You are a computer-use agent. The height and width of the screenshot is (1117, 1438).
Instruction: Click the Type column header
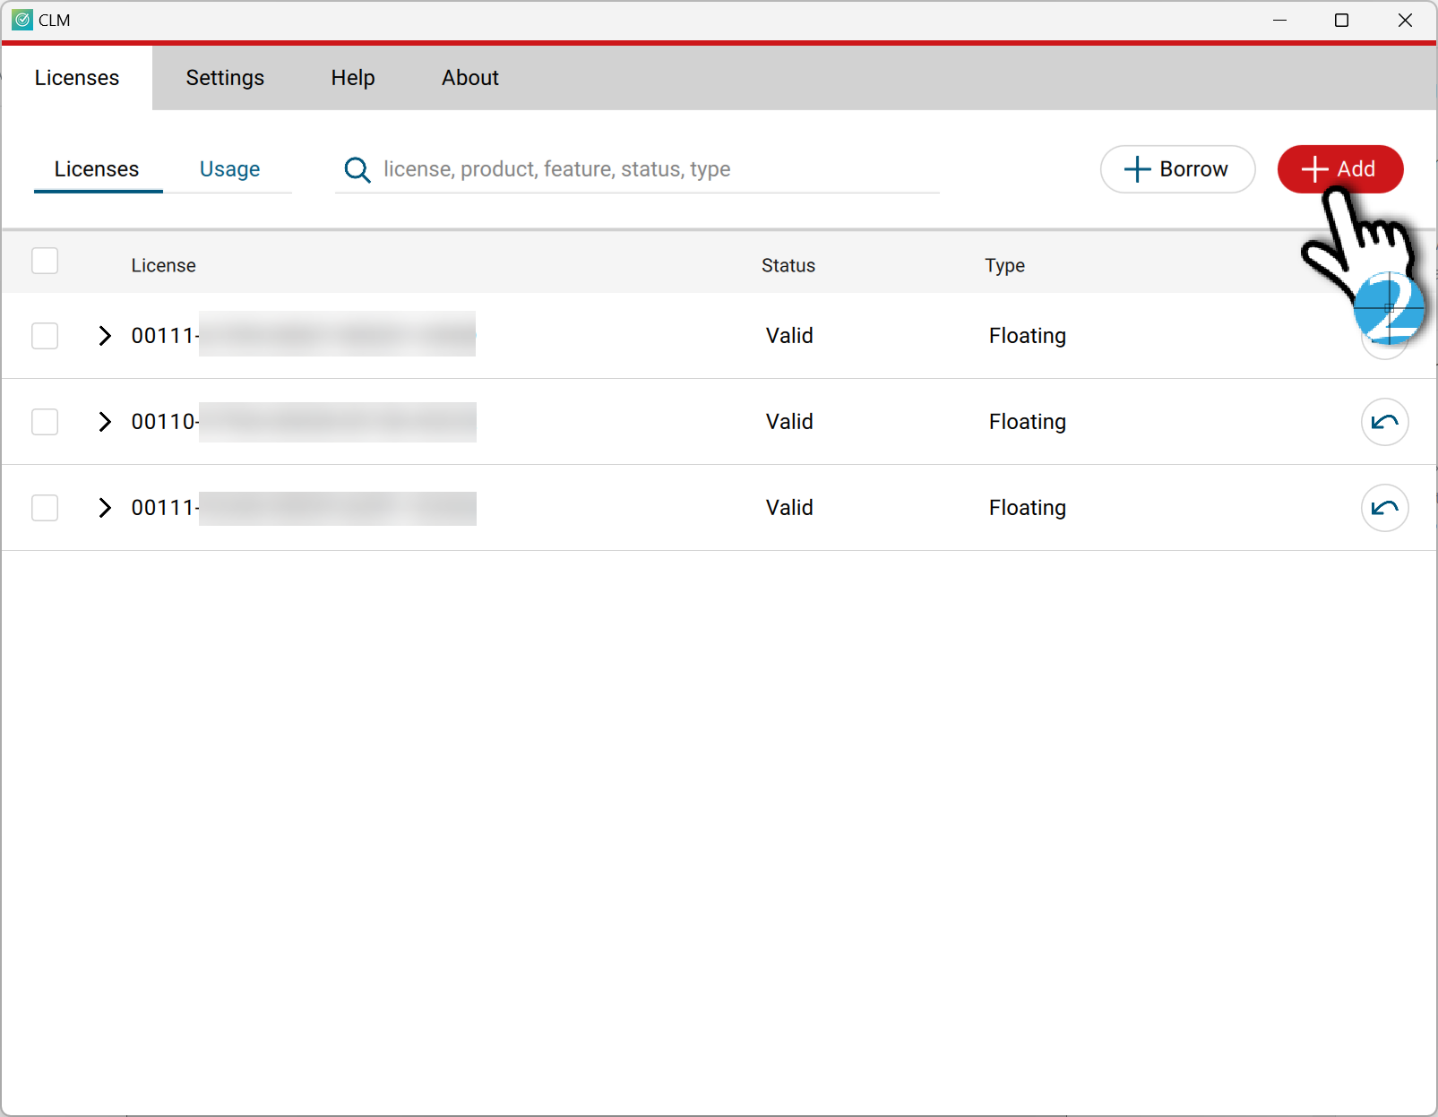coord(1004,265)
